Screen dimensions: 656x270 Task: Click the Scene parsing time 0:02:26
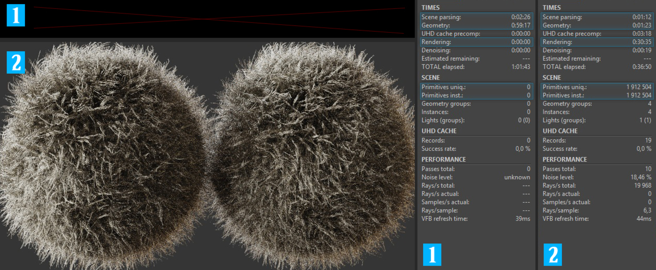pyautogui.click(x=521, y=17)
